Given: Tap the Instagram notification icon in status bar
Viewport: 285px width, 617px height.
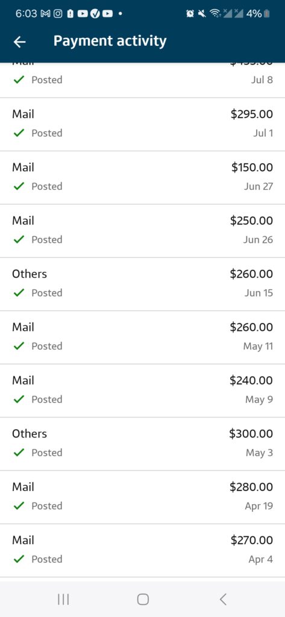Looking at the screenshot, I should 57,14.
